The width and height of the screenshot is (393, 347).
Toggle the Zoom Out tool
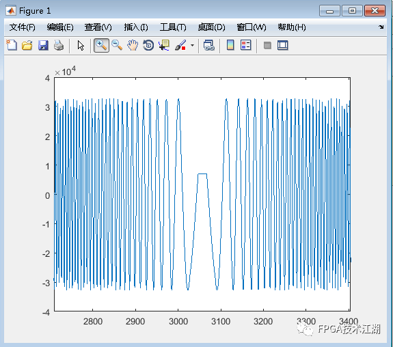click(x=117, y=45)
